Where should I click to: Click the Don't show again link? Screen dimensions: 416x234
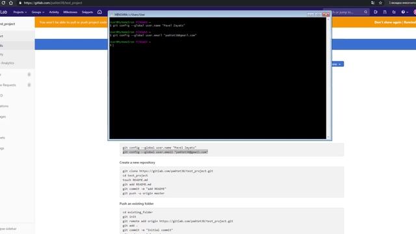coord(387,22)
